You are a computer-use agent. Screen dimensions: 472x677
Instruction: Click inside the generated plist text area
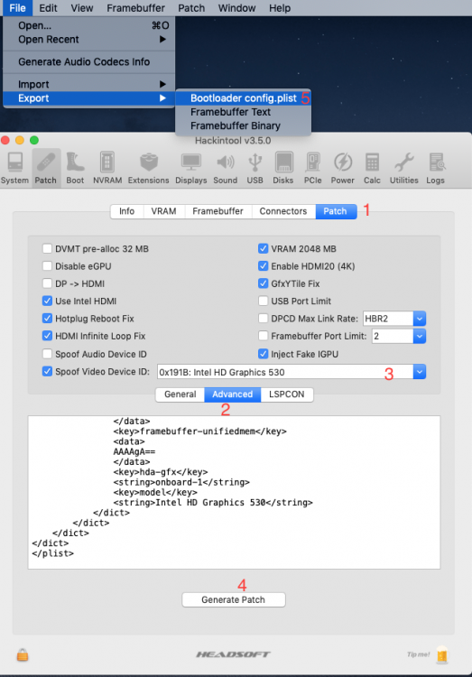point(234,492)
